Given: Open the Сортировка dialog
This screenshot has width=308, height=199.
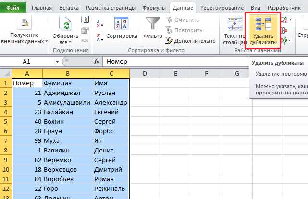Looking at the screenshot, I should pyautogui.click(x=122, y=28).
